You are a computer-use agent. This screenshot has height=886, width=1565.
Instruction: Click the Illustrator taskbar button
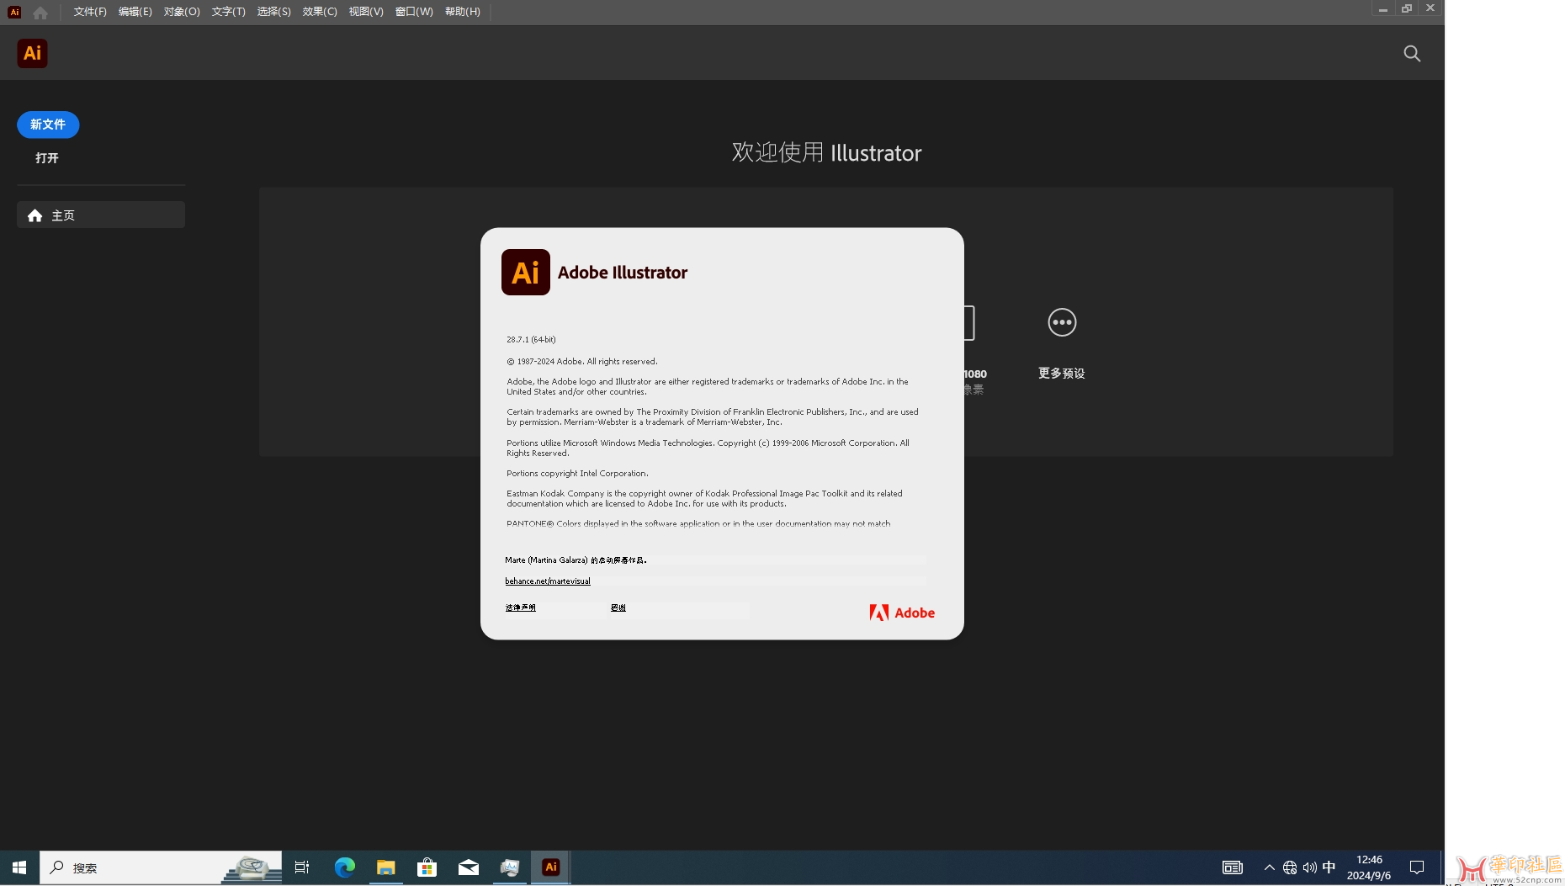point(551,867)
